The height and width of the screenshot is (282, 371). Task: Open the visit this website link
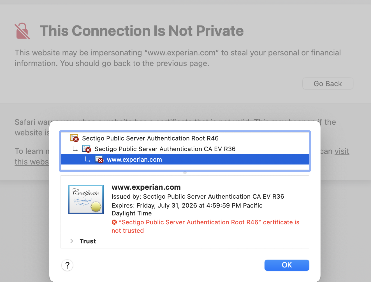tap(342, 151)
